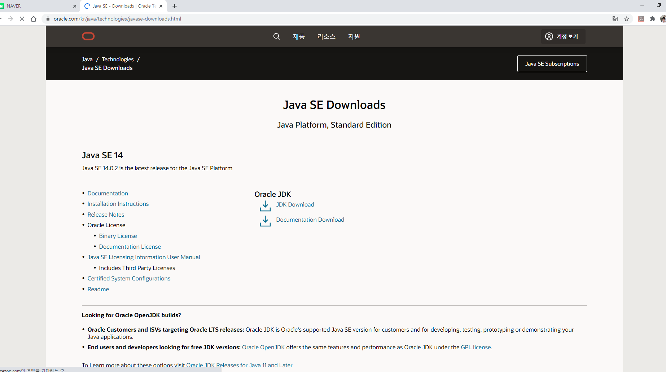
Task: Click the forward navigation arrow
Action: [x=10, y=19]
